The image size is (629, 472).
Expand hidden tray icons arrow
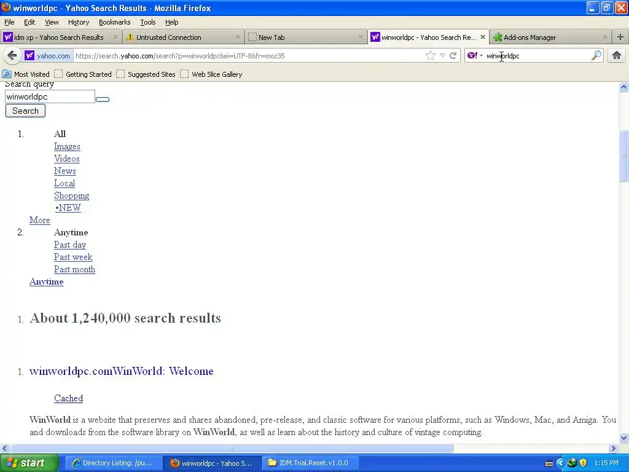pos(560,463)
